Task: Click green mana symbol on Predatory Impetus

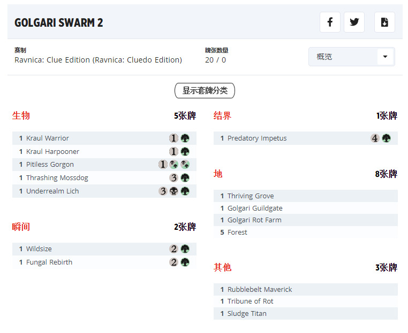Action: pos(386,138)
